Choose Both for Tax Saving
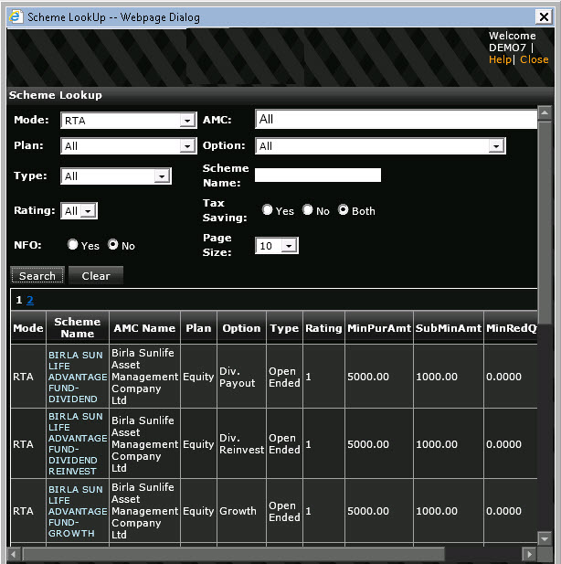The image size is (561, 564). click(x=344, y=210)
